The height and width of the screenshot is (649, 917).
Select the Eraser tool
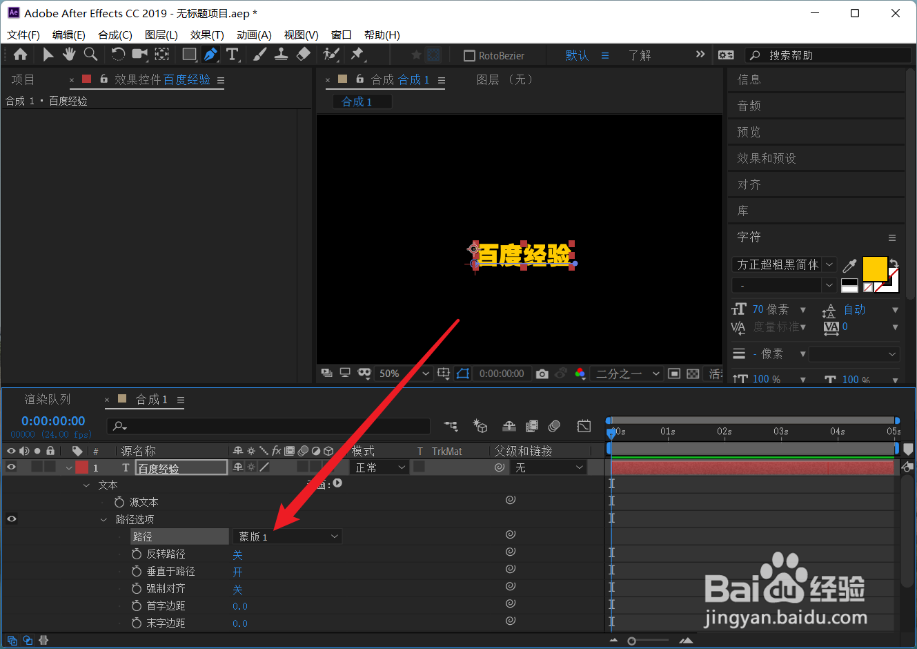(303, 55)
